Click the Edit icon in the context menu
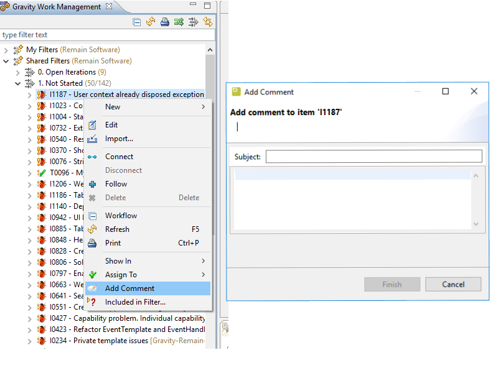Viewport: 498px width, 373px height. pos(93,125)
